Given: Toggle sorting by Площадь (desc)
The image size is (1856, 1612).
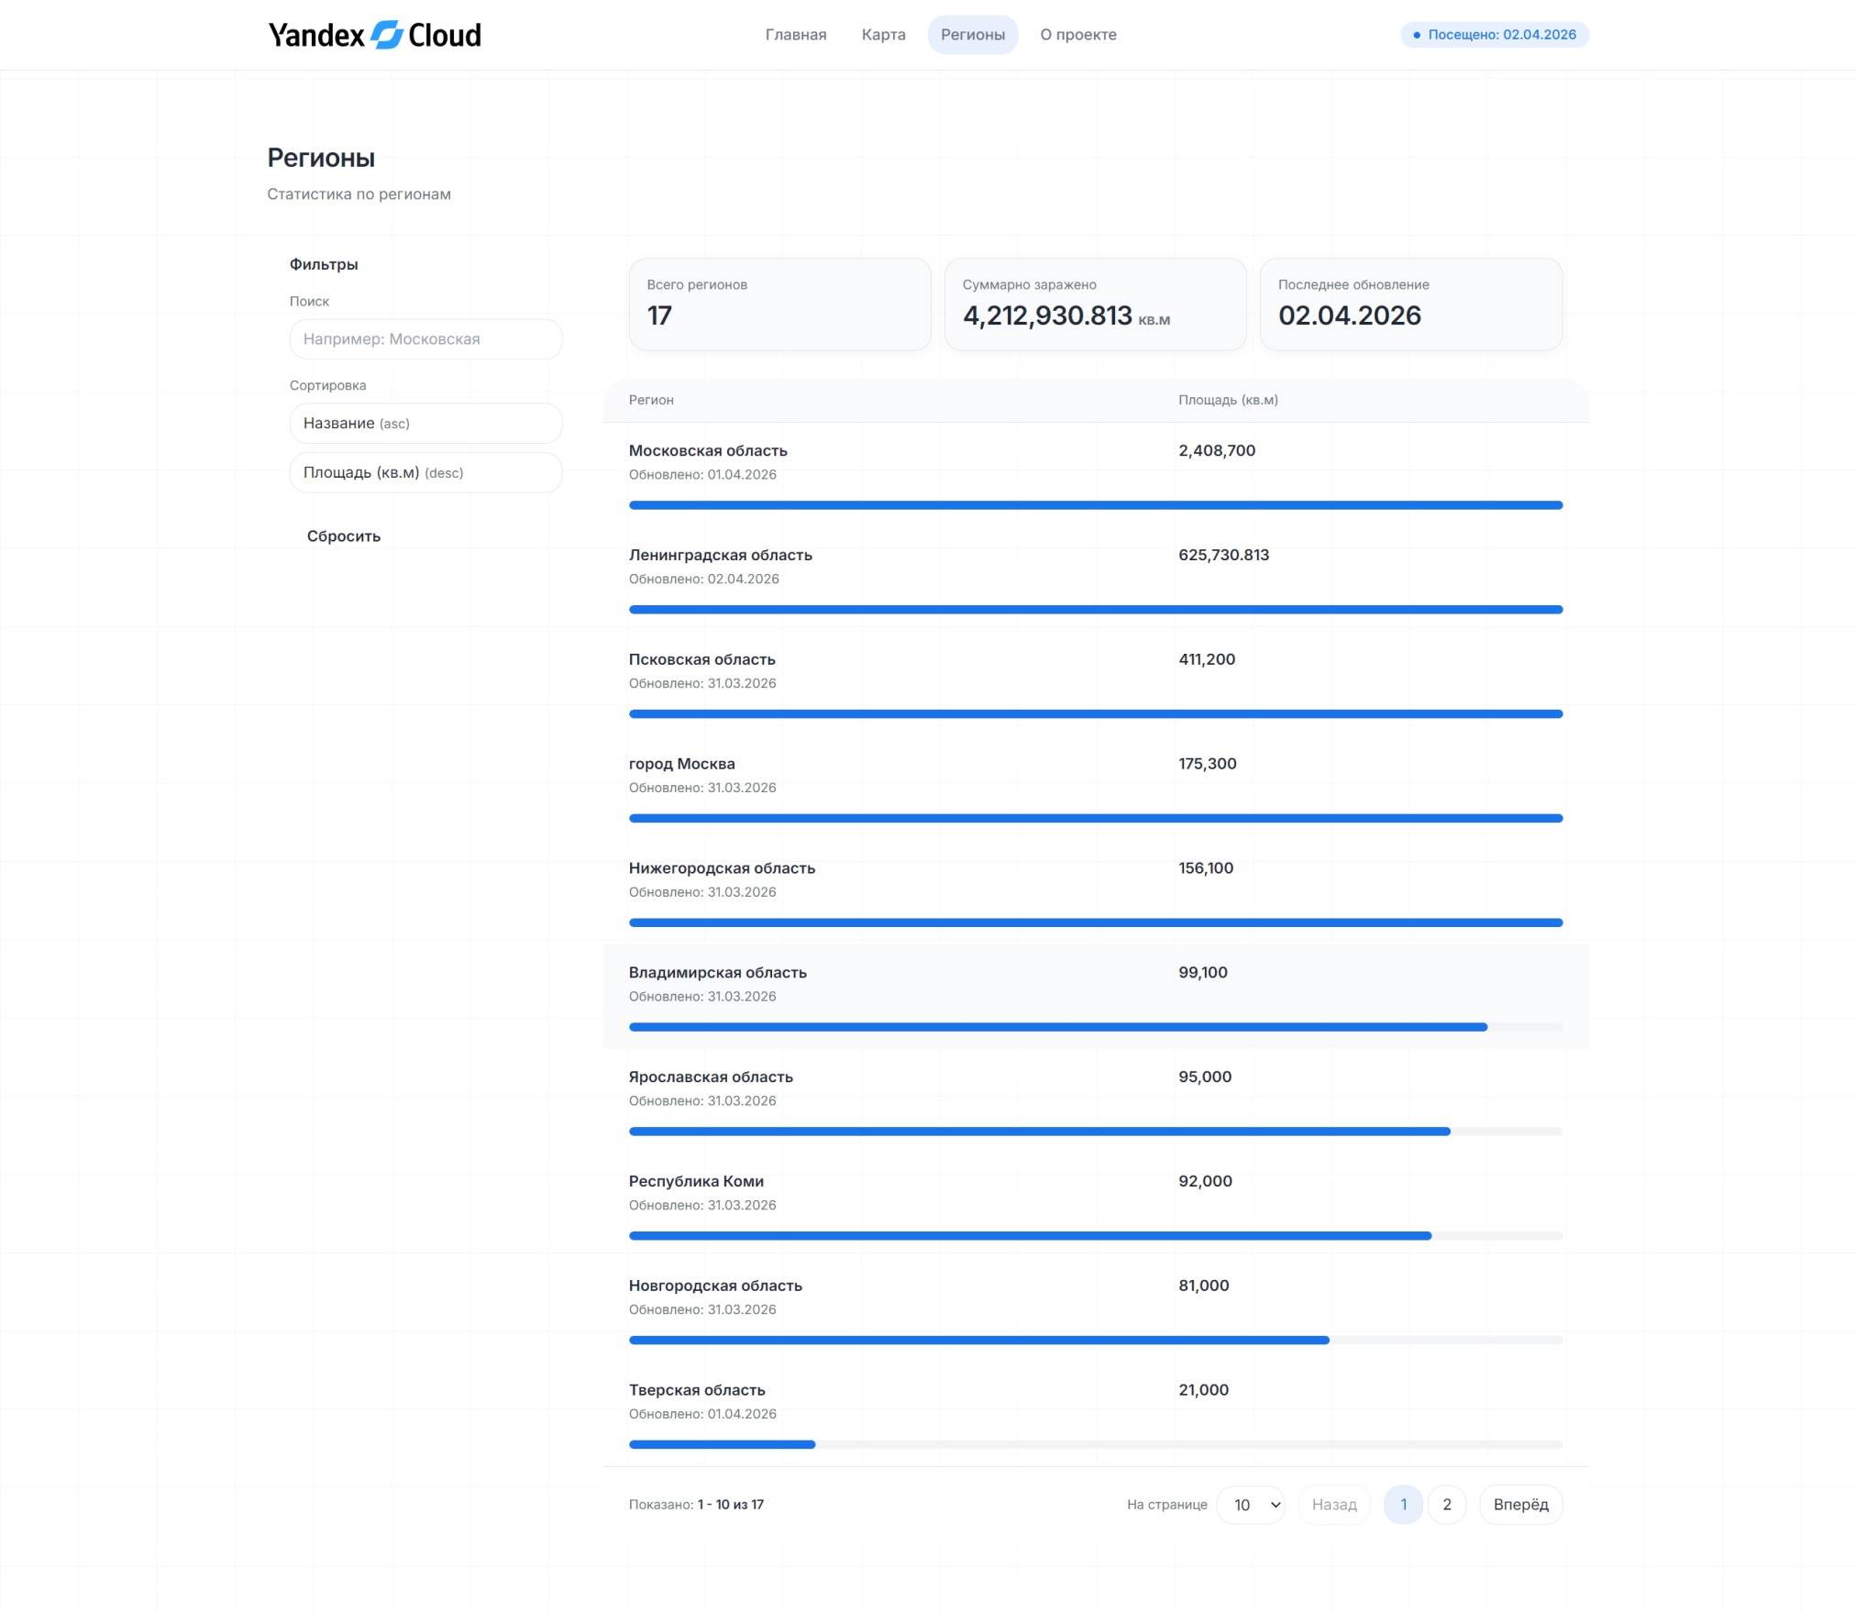Looking at the screenshot, I should click(x=425, y=473).
